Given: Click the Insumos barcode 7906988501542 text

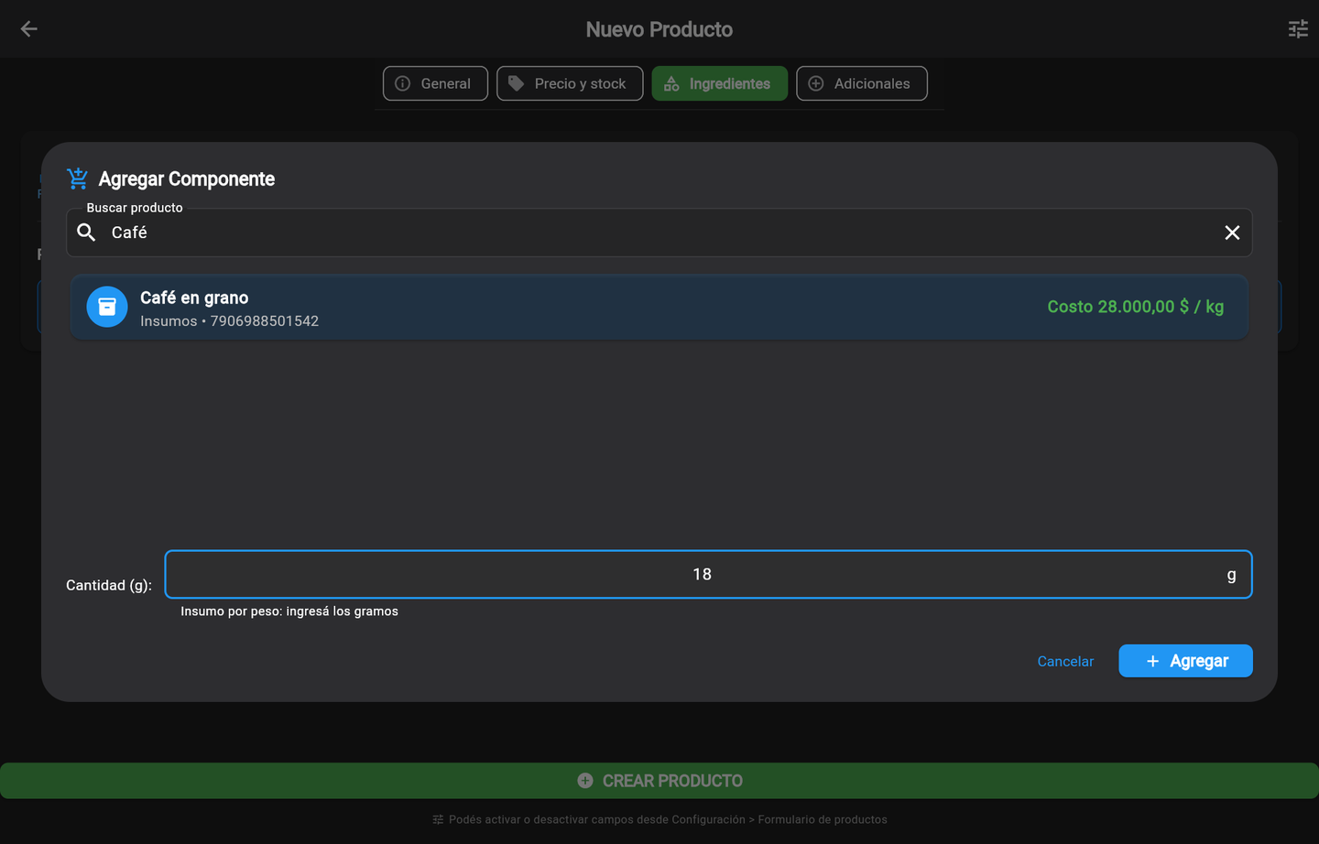Looking at the screenshot, I should coord(229,321).
